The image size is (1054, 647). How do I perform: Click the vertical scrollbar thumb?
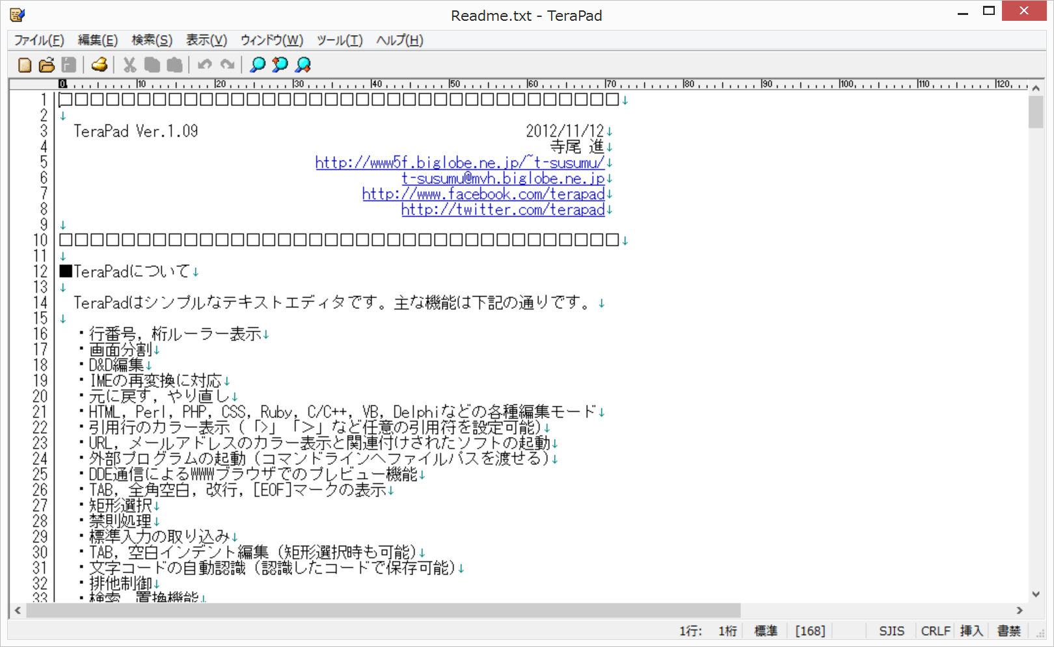point(1036,112)
